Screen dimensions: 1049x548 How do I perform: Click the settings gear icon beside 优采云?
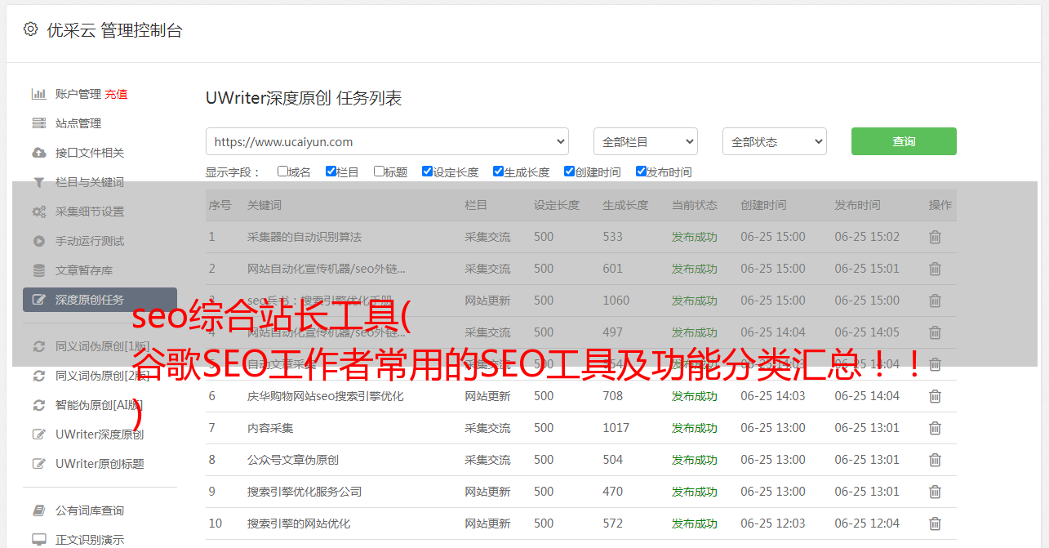coord(30,29)
